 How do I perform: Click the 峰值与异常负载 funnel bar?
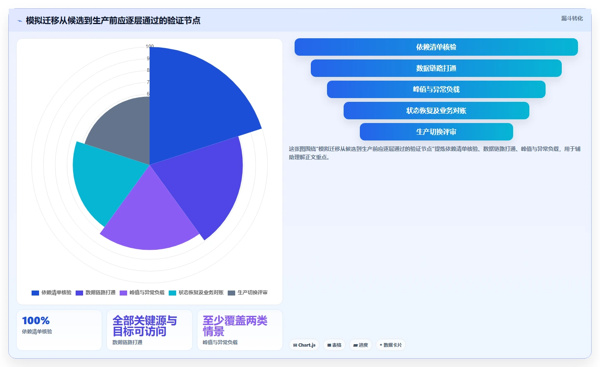tap(436, 89)
